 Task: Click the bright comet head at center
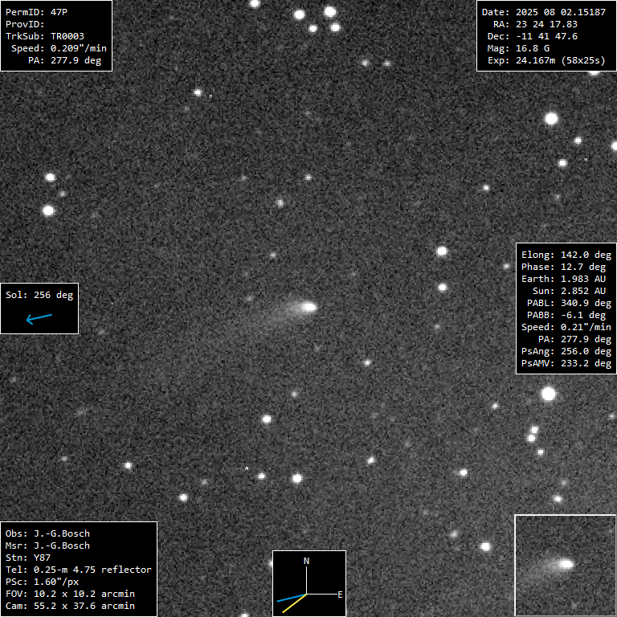(x=308, y=307)
